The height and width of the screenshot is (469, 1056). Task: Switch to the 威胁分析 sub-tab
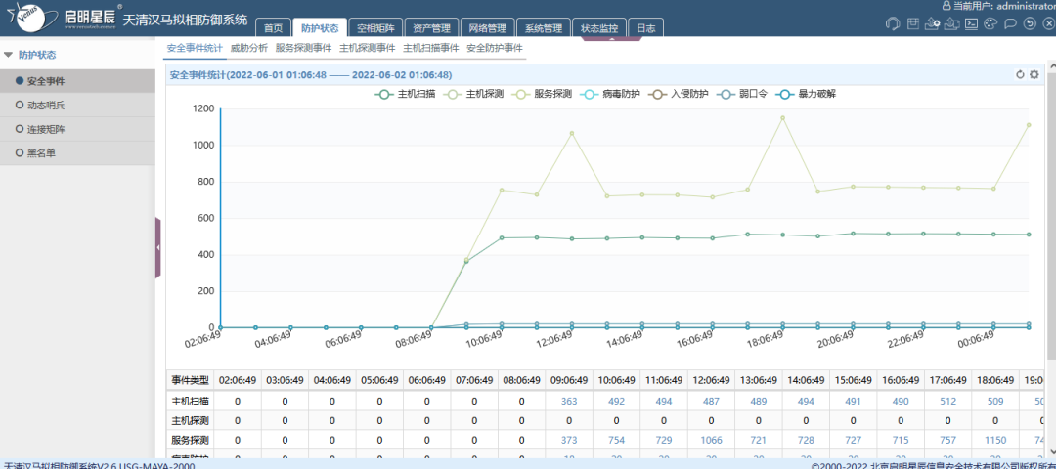[249, 47]
